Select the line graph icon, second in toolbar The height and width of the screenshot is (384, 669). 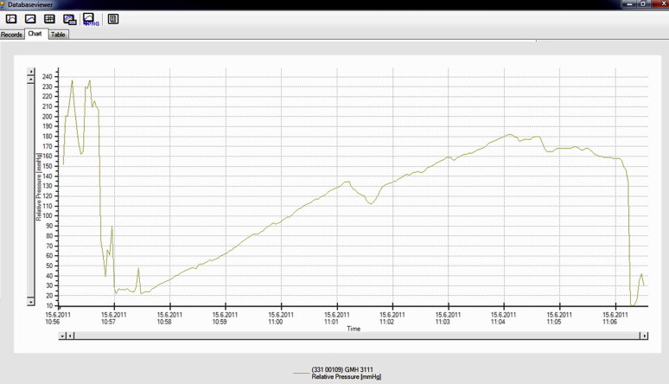pyautogui.click(x=30, y=19)
